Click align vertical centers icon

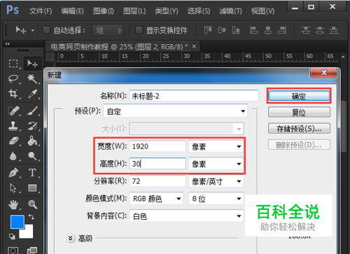pyautogui.click(x=222, y=30)
